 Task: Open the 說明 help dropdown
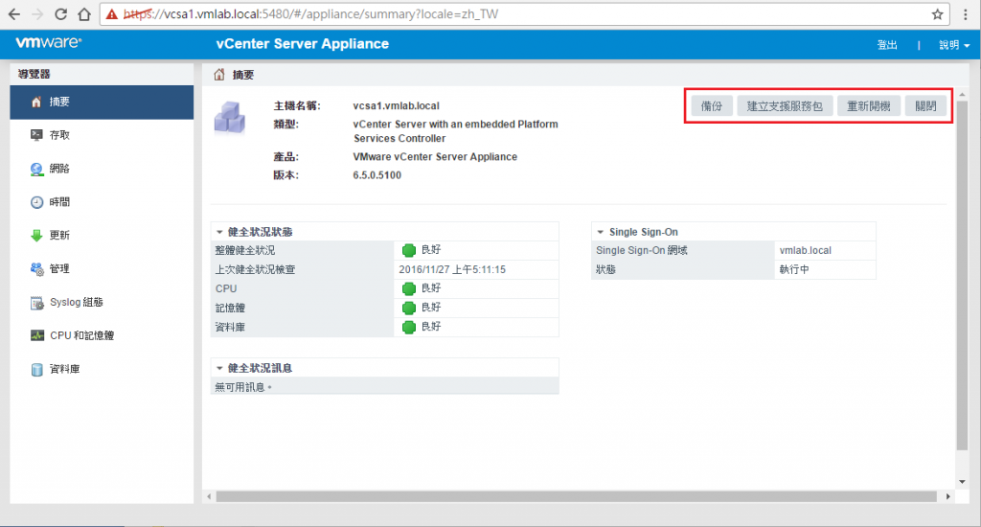(x=954, y=45)
